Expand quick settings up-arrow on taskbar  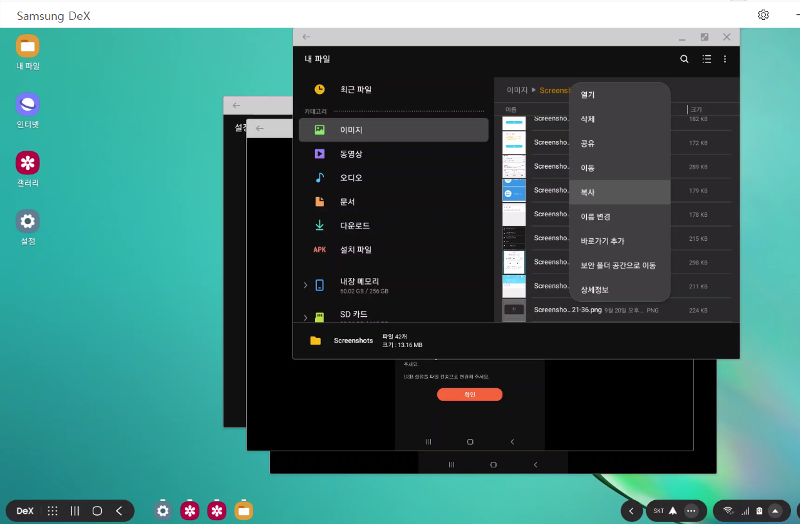(775, 511)
